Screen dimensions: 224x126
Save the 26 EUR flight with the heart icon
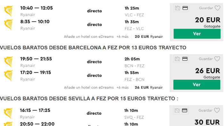217,59
